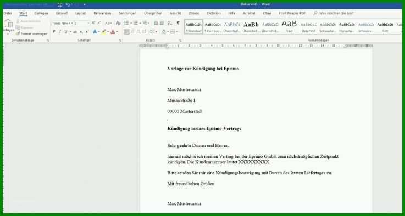The width and height of the screenshot is (405, 216).
Task: Open the Foxit Reader PDF tab
Action: pos(292,13)
